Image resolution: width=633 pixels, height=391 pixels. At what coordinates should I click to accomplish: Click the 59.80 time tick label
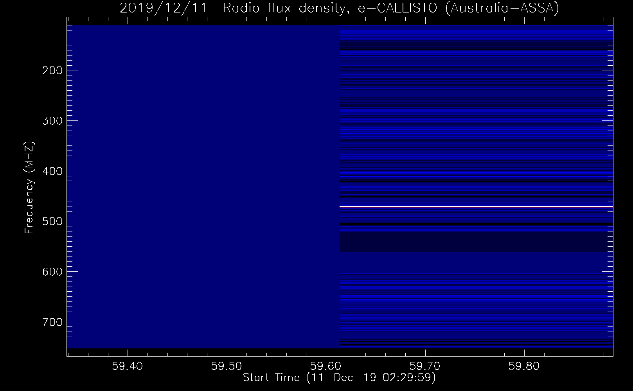(x=523, y=366)
